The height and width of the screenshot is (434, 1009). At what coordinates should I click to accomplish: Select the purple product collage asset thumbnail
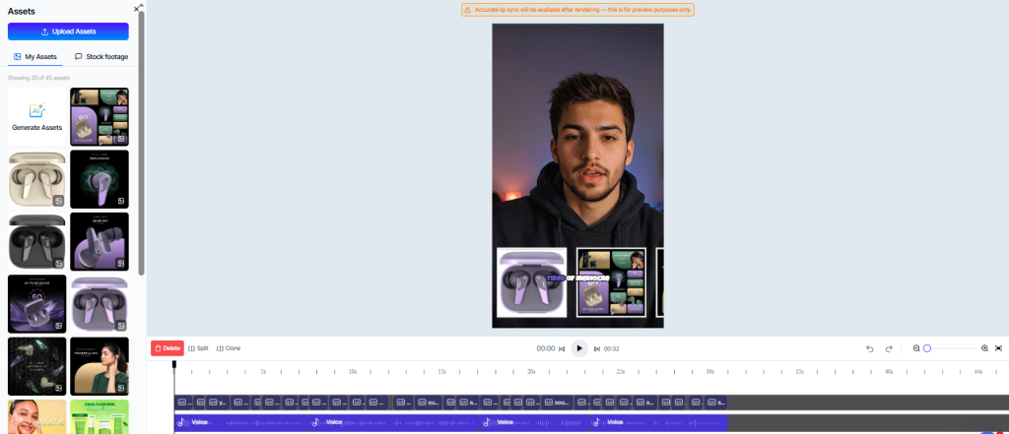coord(100,117)
